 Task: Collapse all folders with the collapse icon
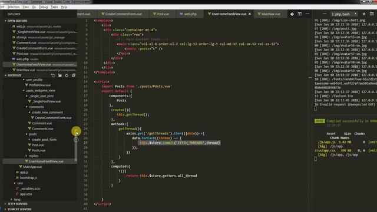pos(74,75)
